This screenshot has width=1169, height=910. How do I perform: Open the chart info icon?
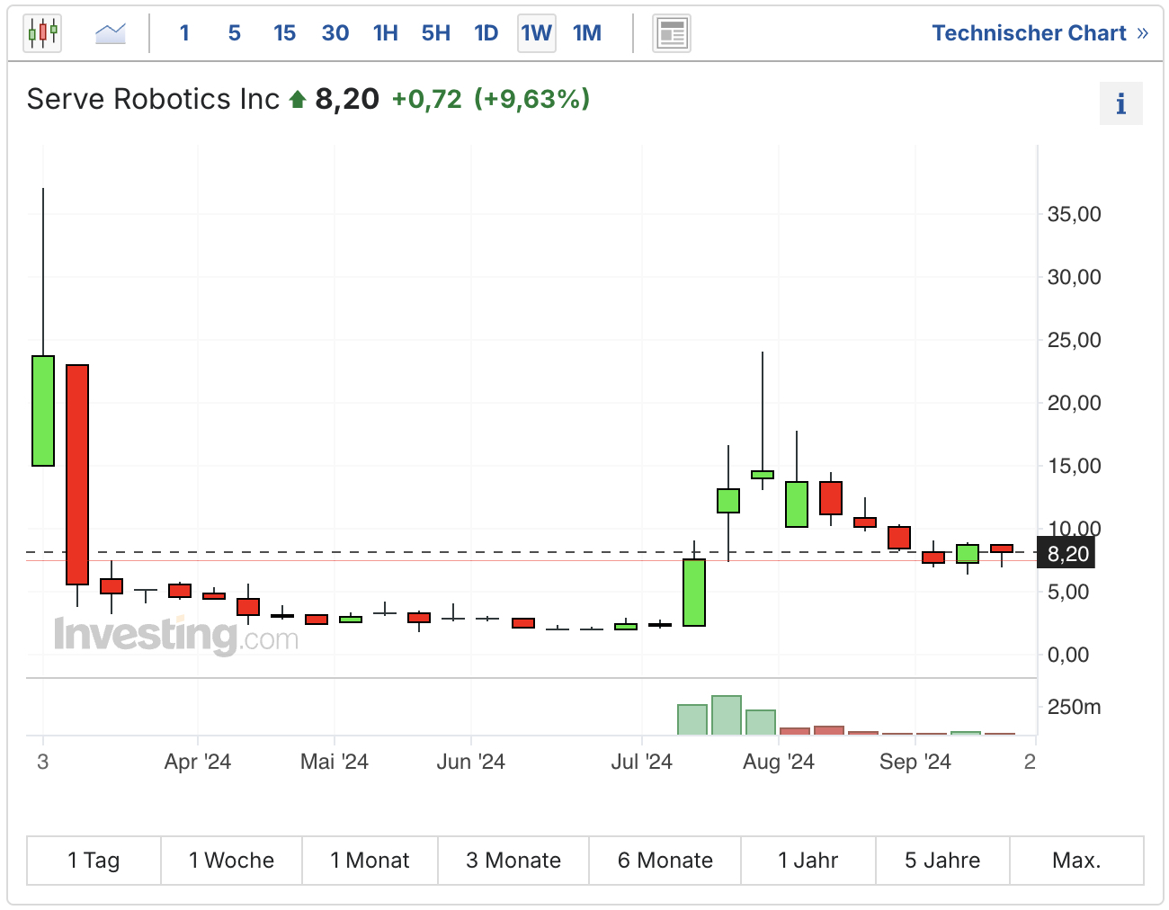[1120, 103]
